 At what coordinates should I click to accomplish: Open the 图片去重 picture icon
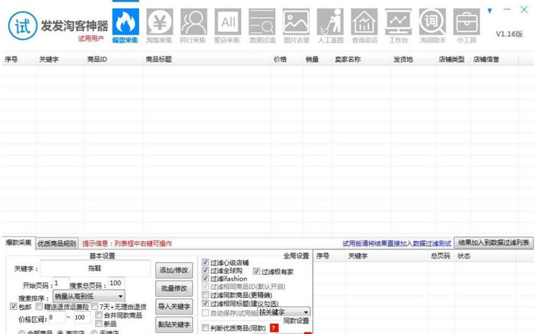click(x=296, y=22)
